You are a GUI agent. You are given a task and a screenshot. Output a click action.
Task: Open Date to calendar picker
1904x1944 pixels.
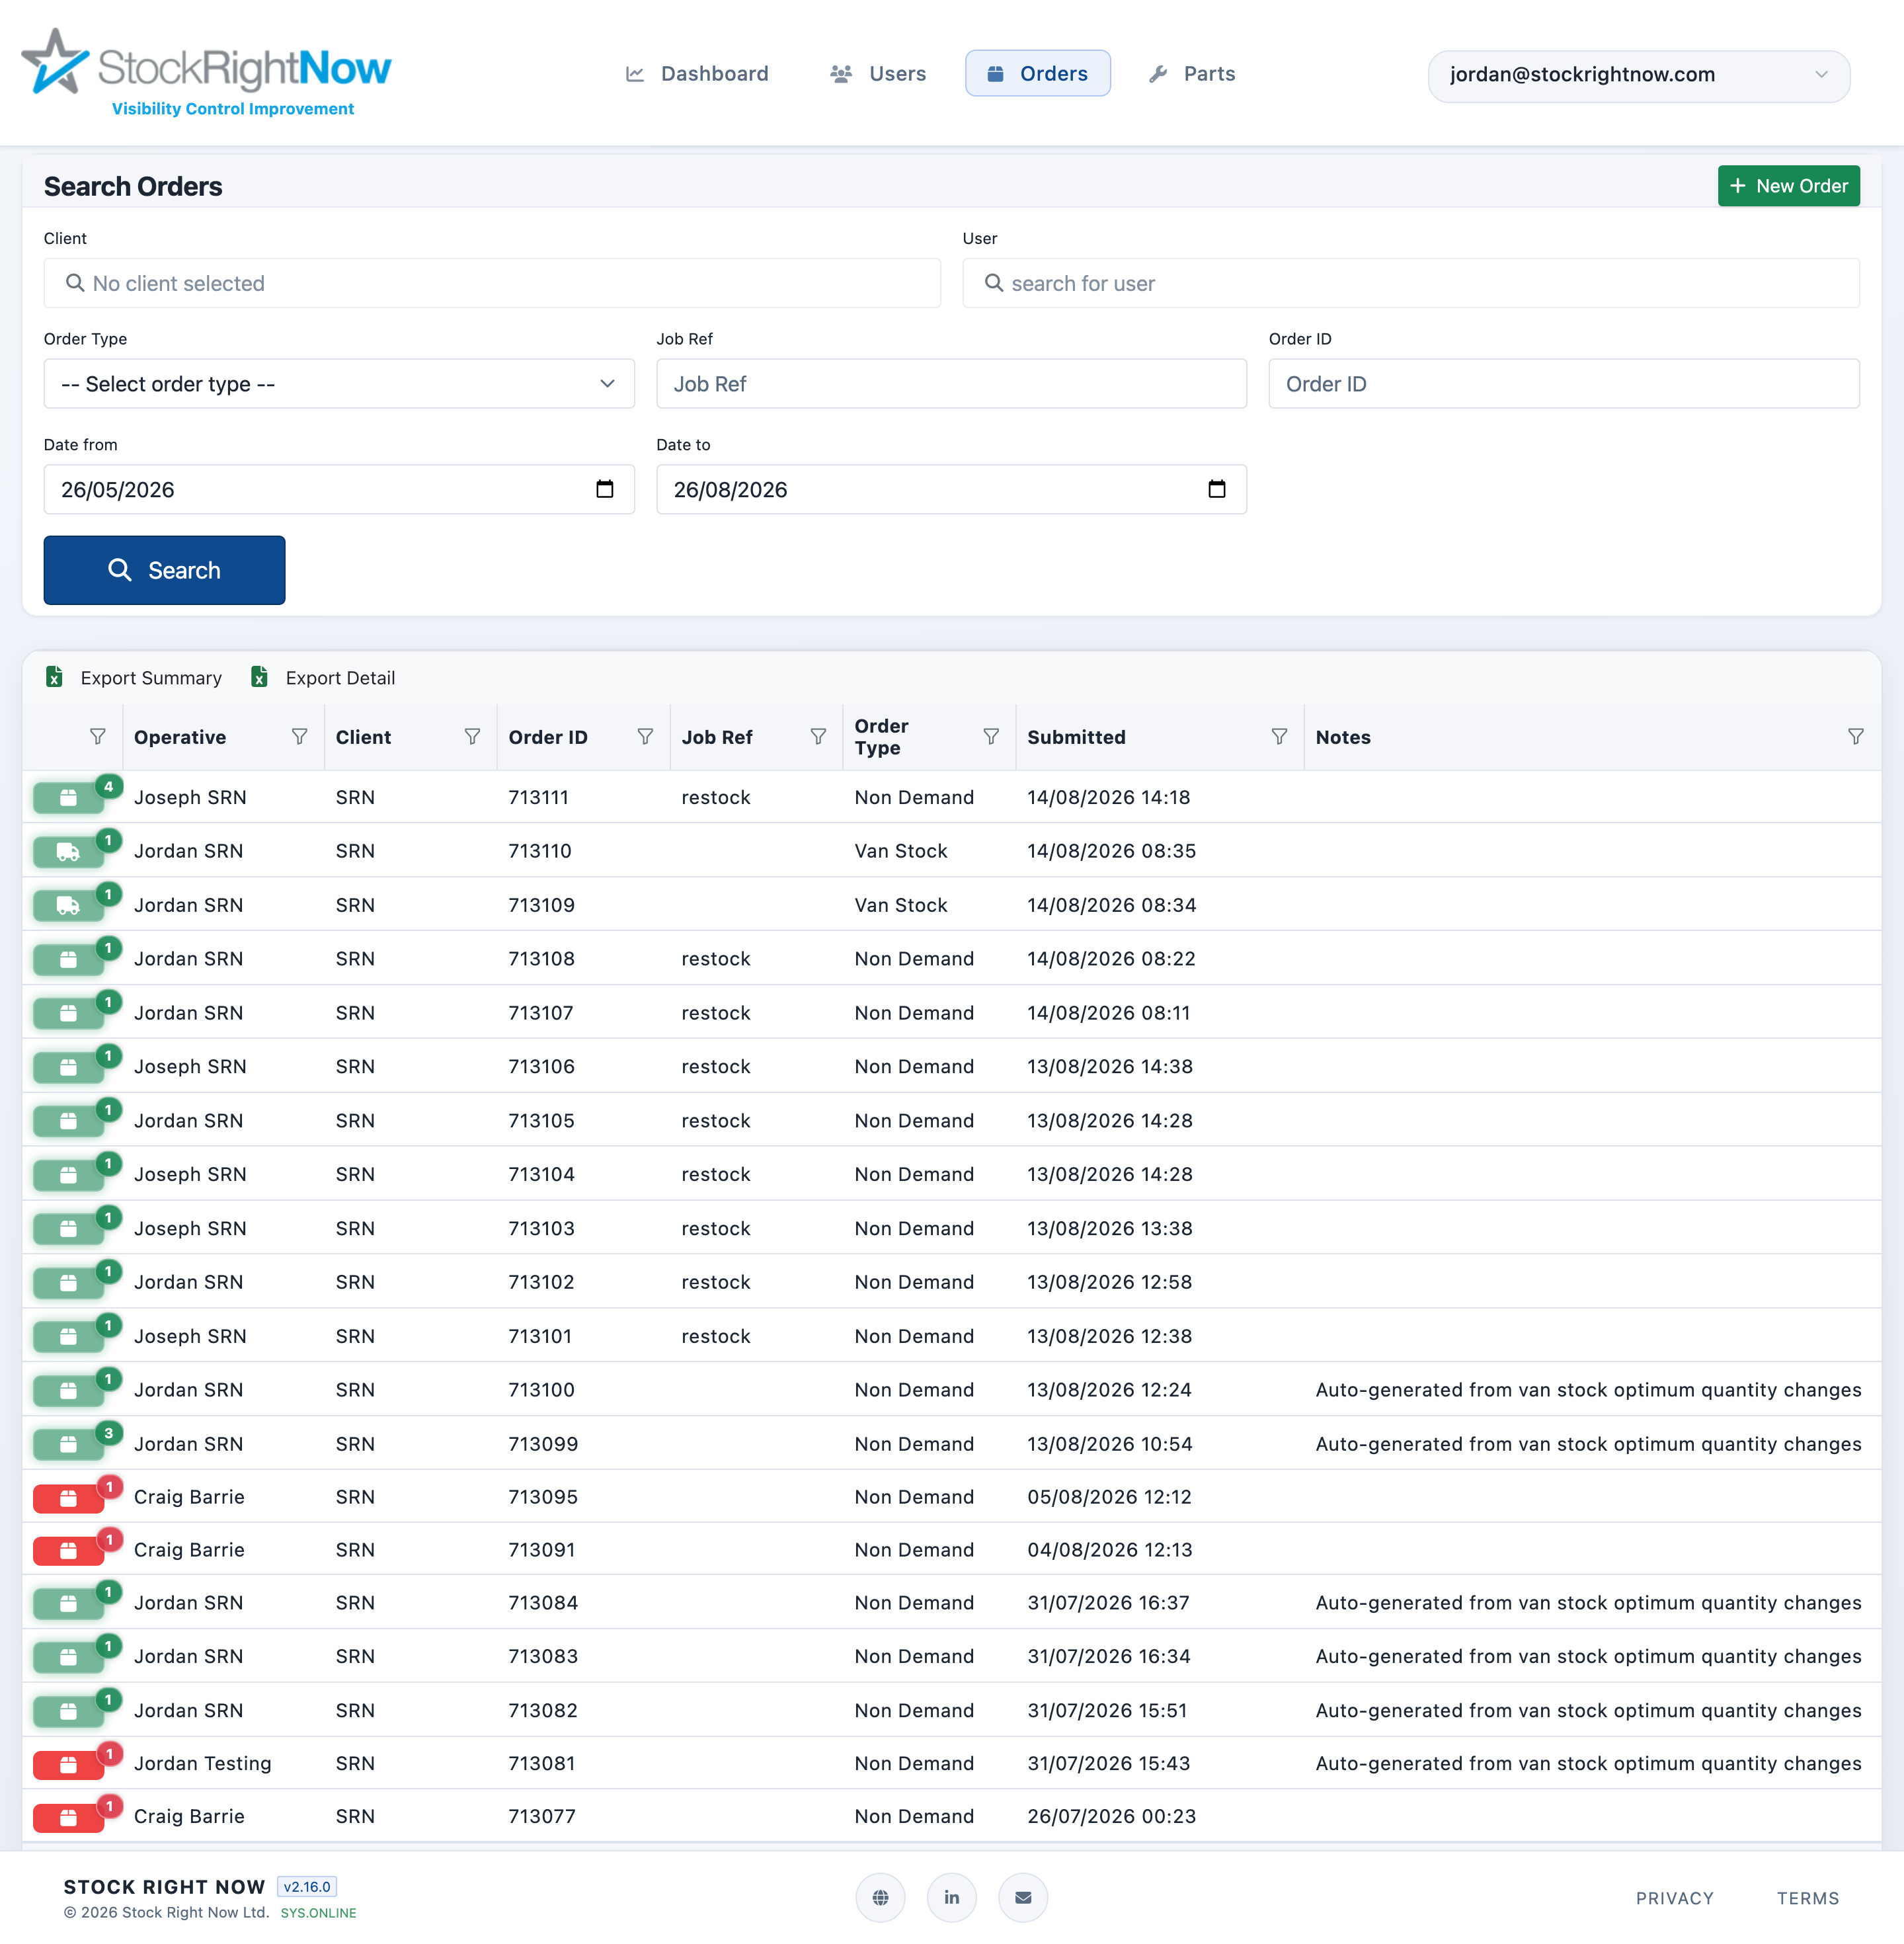click(1217, 489)
